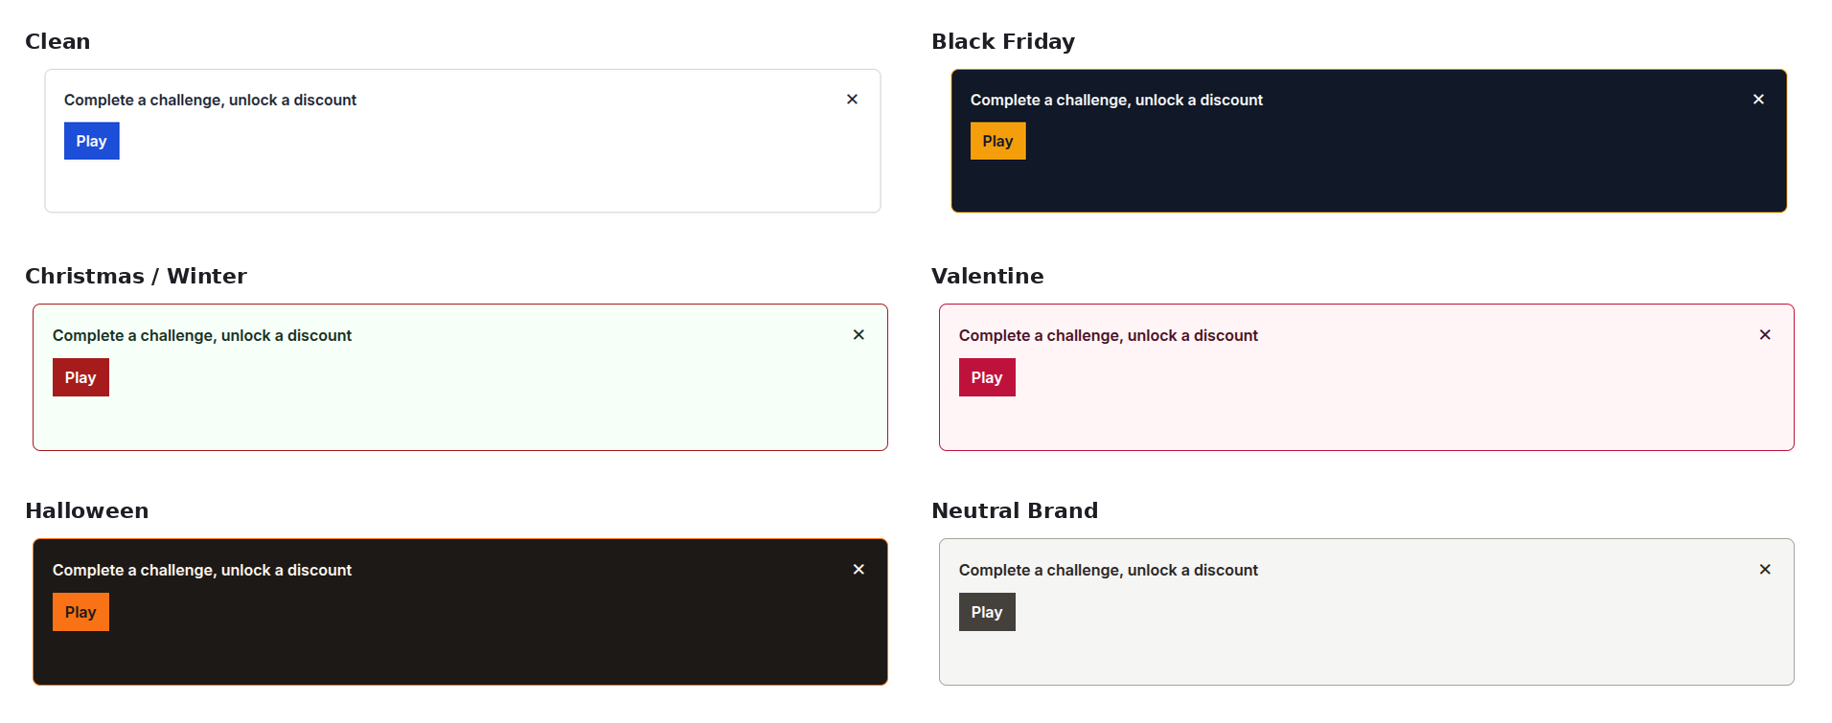Click the amber Play button in Black Friday banner
This screenshot has width=1832, height=723.
(x=997, y=141)
